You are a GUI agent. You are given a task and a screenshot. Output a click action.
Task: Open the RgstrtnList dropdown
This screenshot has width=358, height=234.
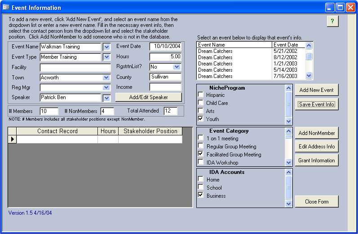click(x=177, y=67)
